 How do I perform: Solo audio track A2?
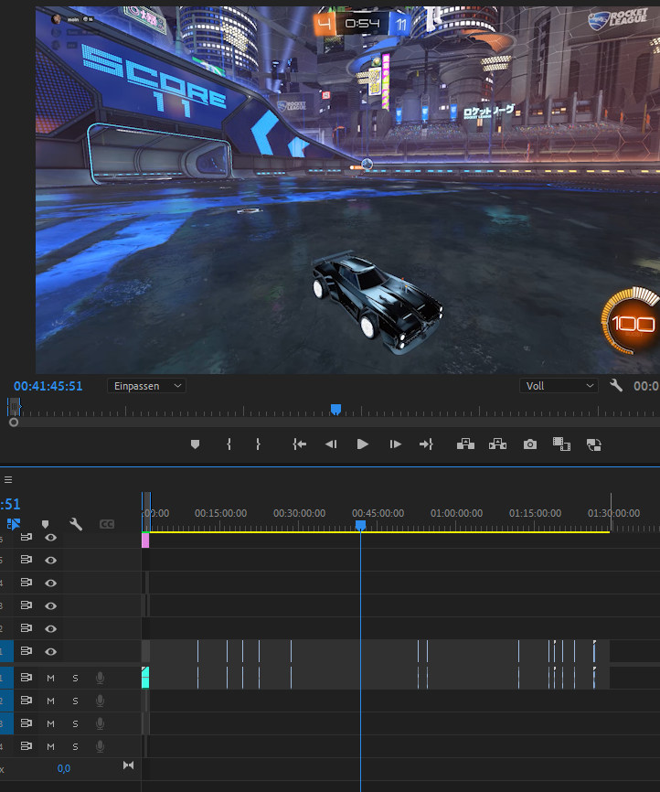(75, 701)
